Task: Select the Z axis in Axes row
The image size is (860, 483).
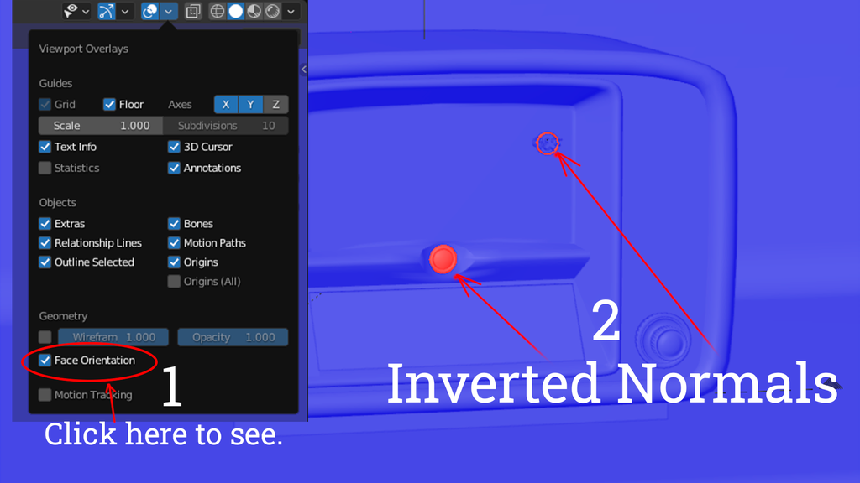Action: click(x=275, y=104)
